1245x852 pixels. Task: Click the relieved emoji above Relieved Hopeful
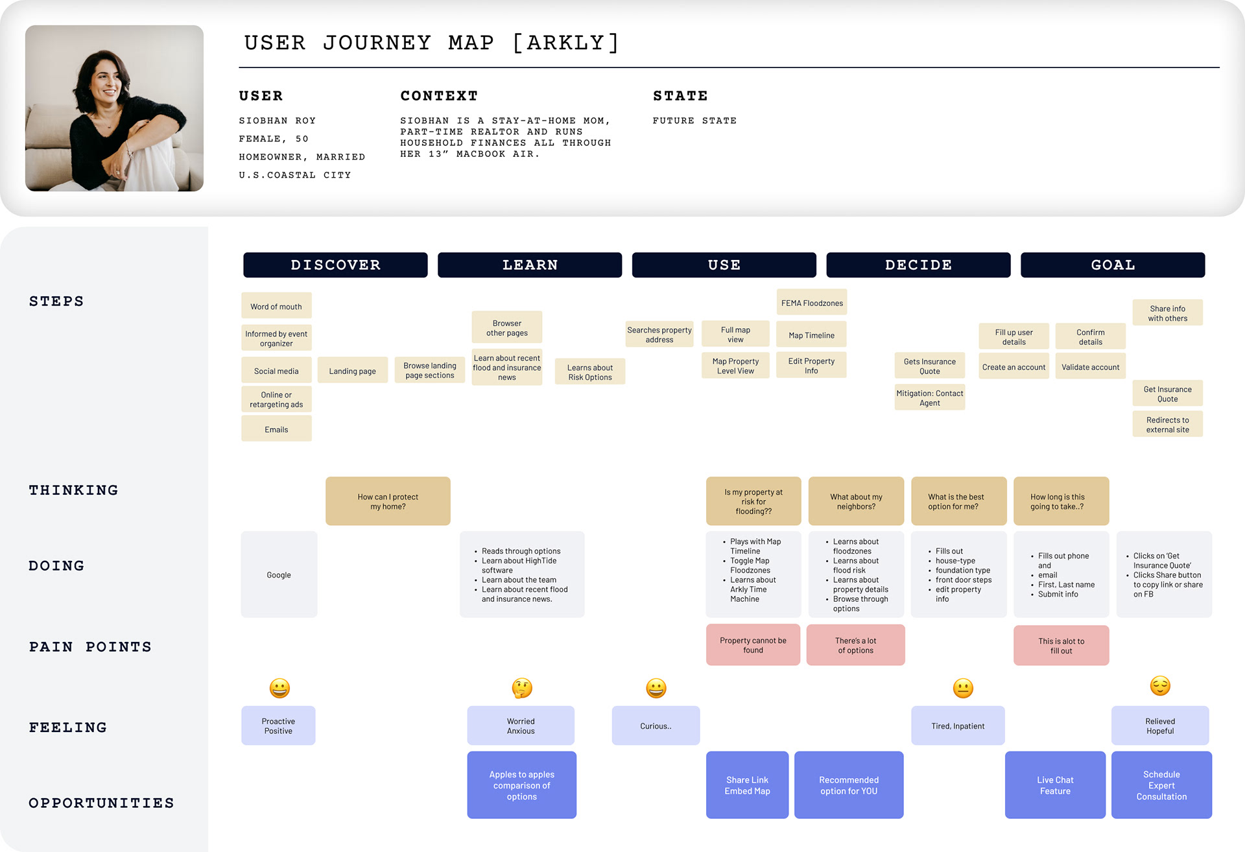tap(1160, 685)
